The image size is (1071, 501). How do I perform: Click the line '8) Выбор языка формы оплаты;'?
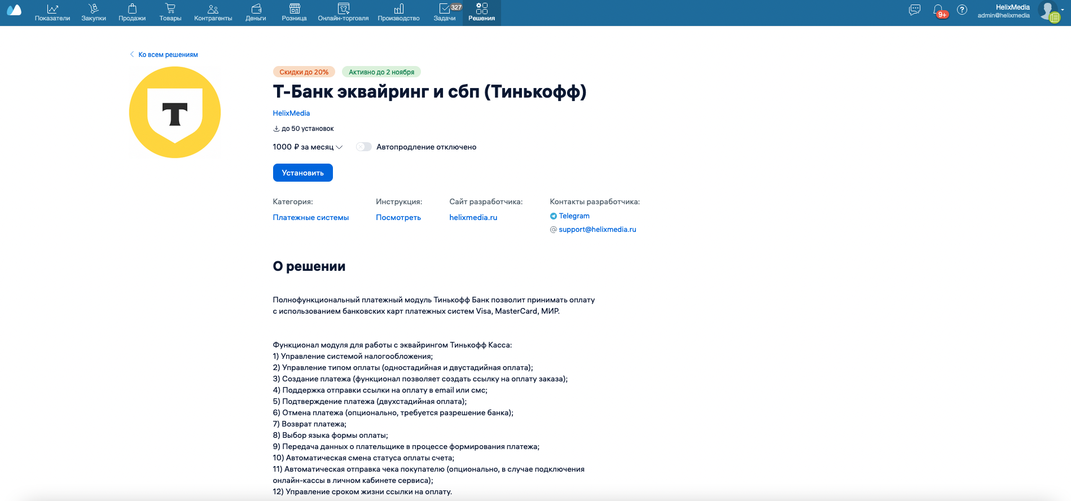point(331,436)
